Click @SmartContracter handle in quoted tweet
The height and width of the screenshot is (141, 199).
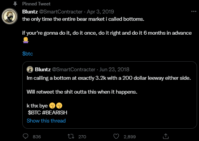coord(74,69)
